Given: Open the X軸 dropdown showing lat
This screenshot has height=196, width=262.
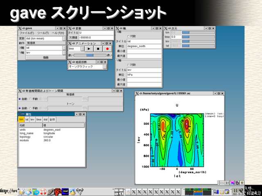Looking at the screenshot, I should (64, 48).
